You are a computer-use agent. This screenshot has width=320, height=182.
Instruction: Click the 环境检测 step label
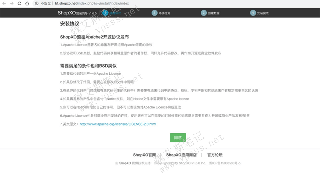(164, 13)
